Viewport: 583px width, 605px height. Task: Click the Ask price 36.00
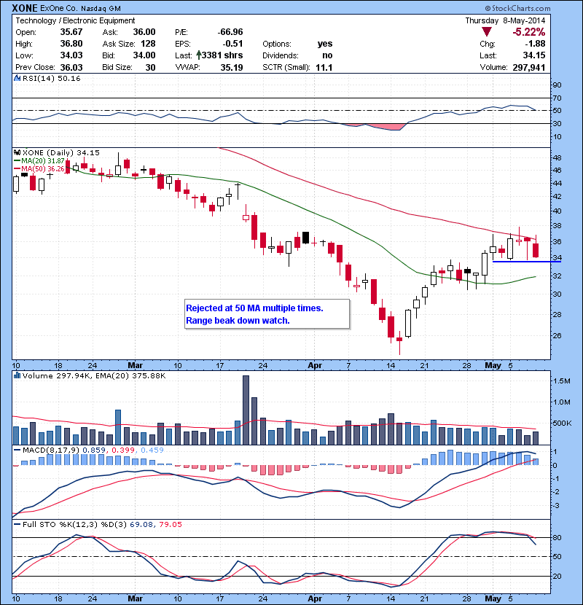(144, 32)
